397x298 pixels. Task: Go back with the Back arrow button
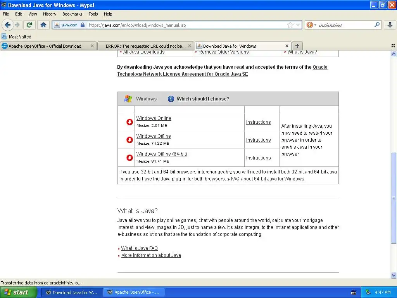click(x=8, y=25)
